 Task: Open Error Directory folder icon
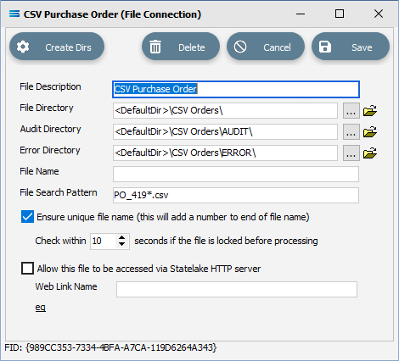(x=370, y=153)
